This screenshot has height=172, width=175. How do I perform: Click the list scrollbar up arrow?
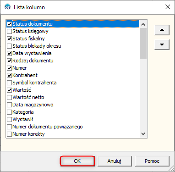[143, 24]
